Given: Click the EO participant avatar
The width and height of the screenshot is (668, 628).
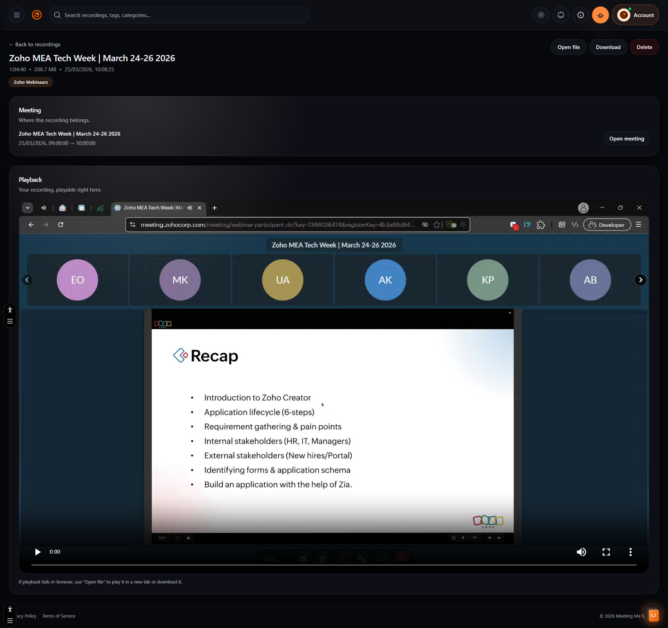Looking at the screenshot, I should click(x=77, y=280).
